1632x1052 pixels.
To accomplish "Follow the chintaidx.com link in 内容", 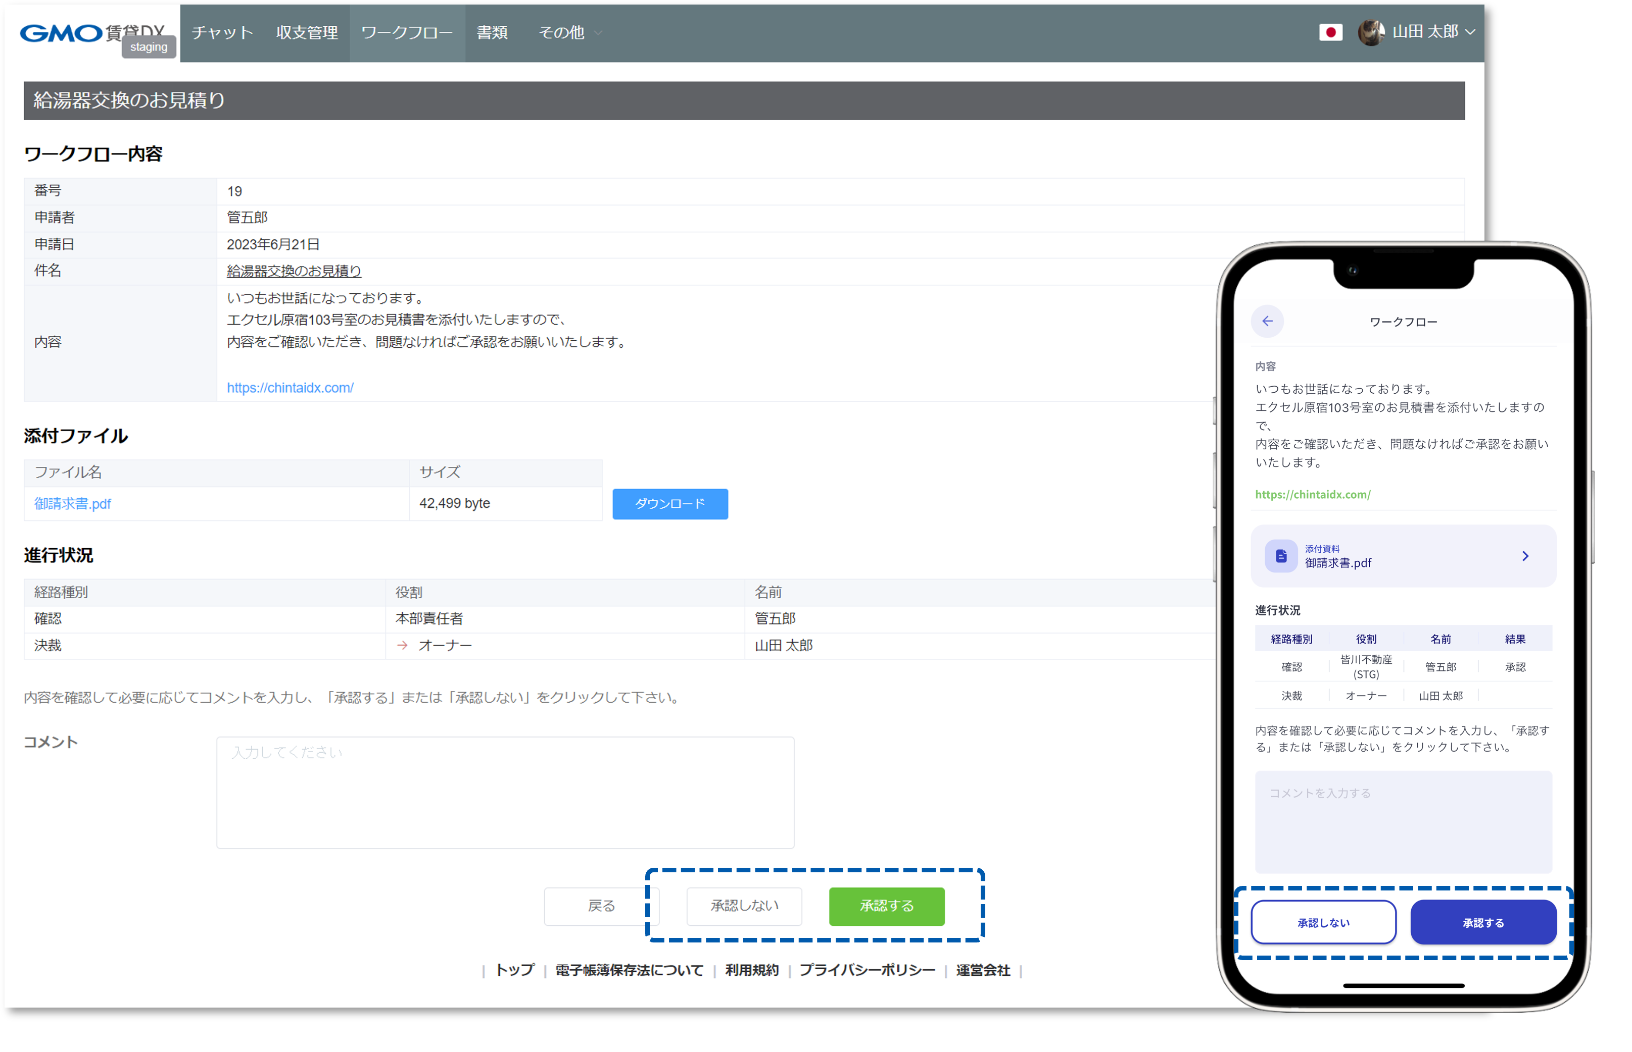I will tap(290, 388).
